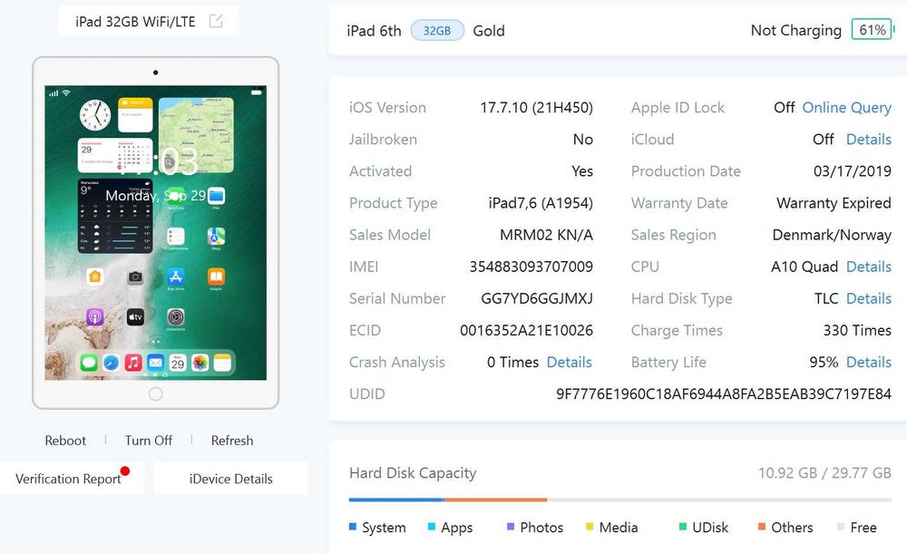Click the 330 Times charge count
907x553 pixels.
(x=857, y=330)
